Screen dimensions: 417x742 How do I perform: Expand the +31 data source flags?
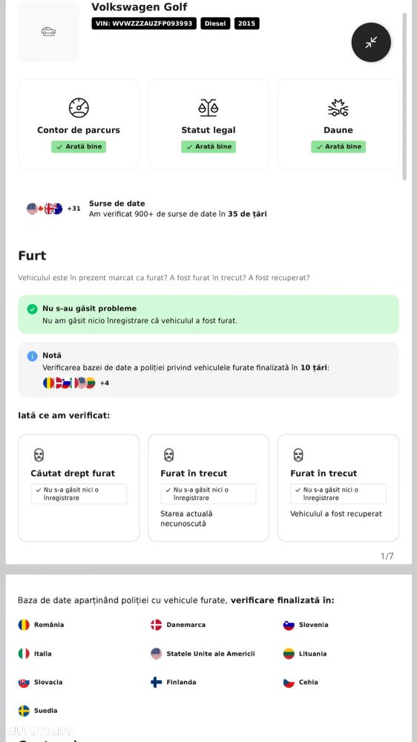[x=73, y=209]
